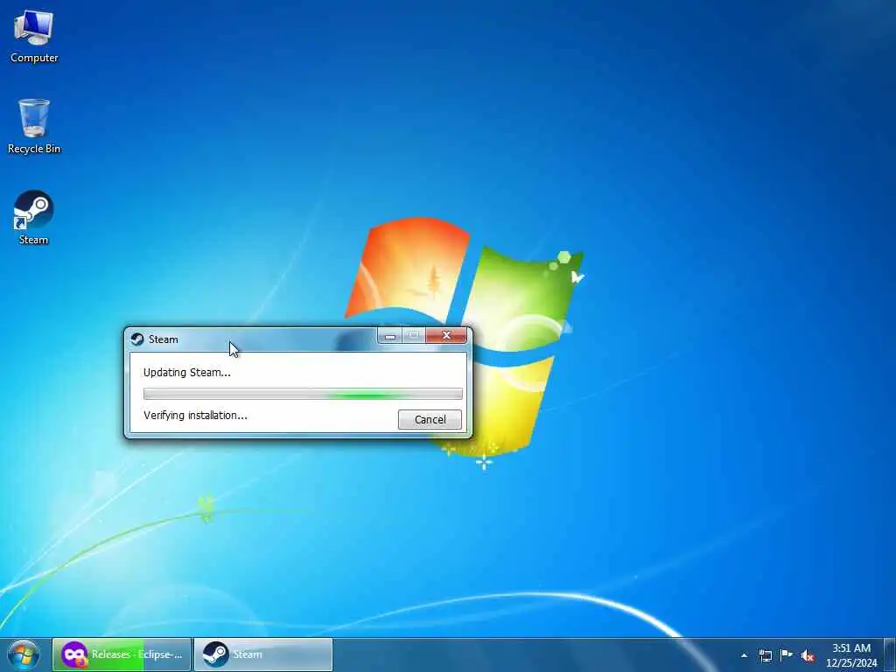Viewport: 896px width, 672px height.
Task: Select the Recycle Bin desktop icon
Action: [34, 126]
